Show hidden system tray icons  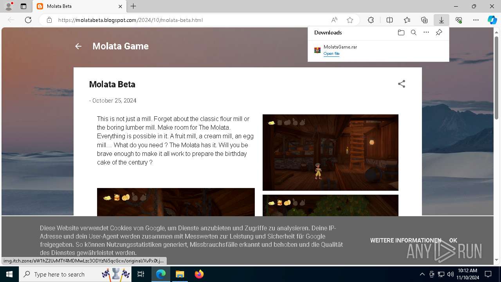pyautogui.click(x=422, y=274)
